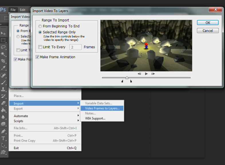Select the Magic Wand tool
Image resolution: width=225 pixels, height=165 pixels.
[x=3, y=54]
